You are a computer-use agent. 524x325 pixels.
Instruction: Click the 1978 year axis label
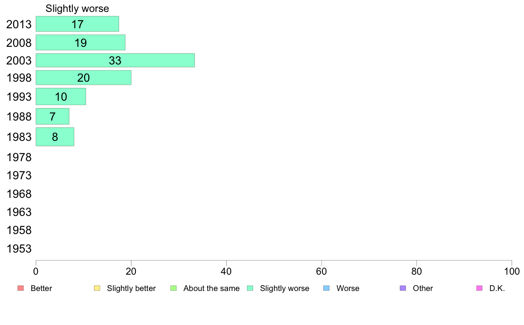tap(19, 157)
